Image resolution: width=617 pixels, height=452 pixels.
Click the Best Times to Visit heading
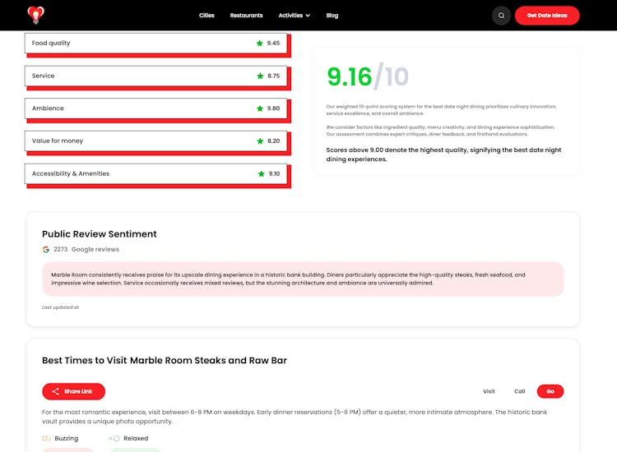165,361
